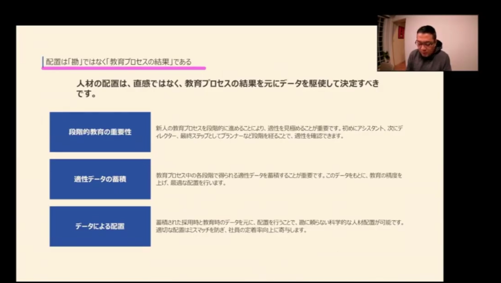Click description line starting 適切な配置はミスマッチ
Image resolution: width=501 pixels, height=283 pixels.
click(x=231, y=231)
